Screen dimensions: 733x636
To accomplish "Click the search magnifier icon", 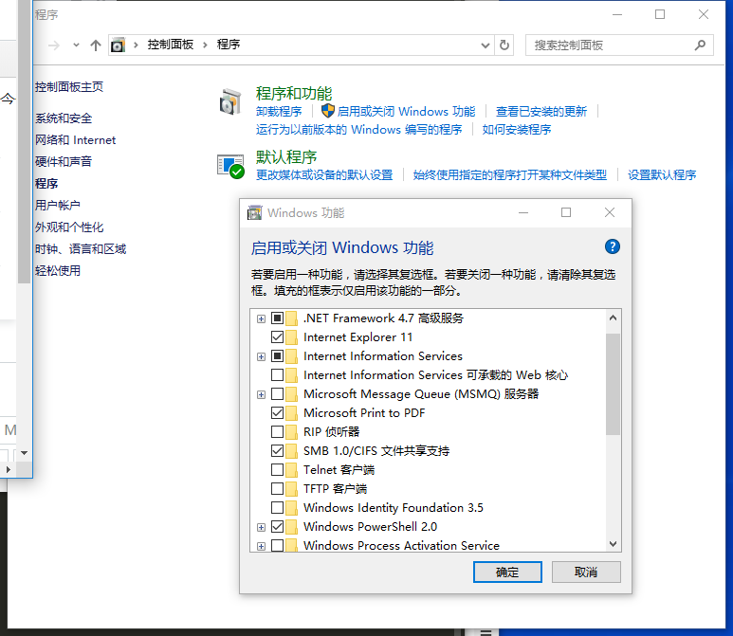I will [x=700, y=45].
